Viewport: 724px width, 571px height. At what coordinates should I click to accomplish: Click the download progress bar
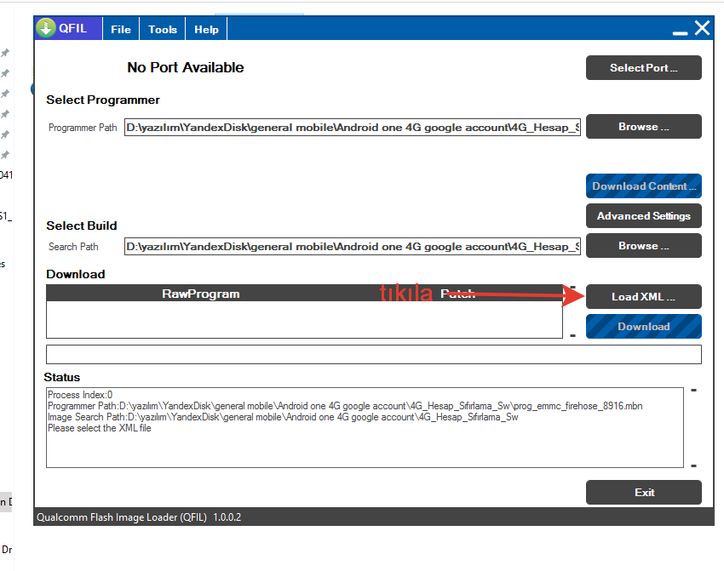point(374,354)
